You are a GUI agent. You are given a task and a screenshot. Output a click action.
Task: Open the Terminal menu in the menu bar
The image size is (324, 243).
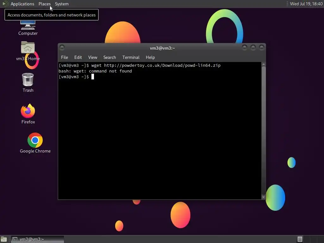pyautogui.click(x=131, y=57)
